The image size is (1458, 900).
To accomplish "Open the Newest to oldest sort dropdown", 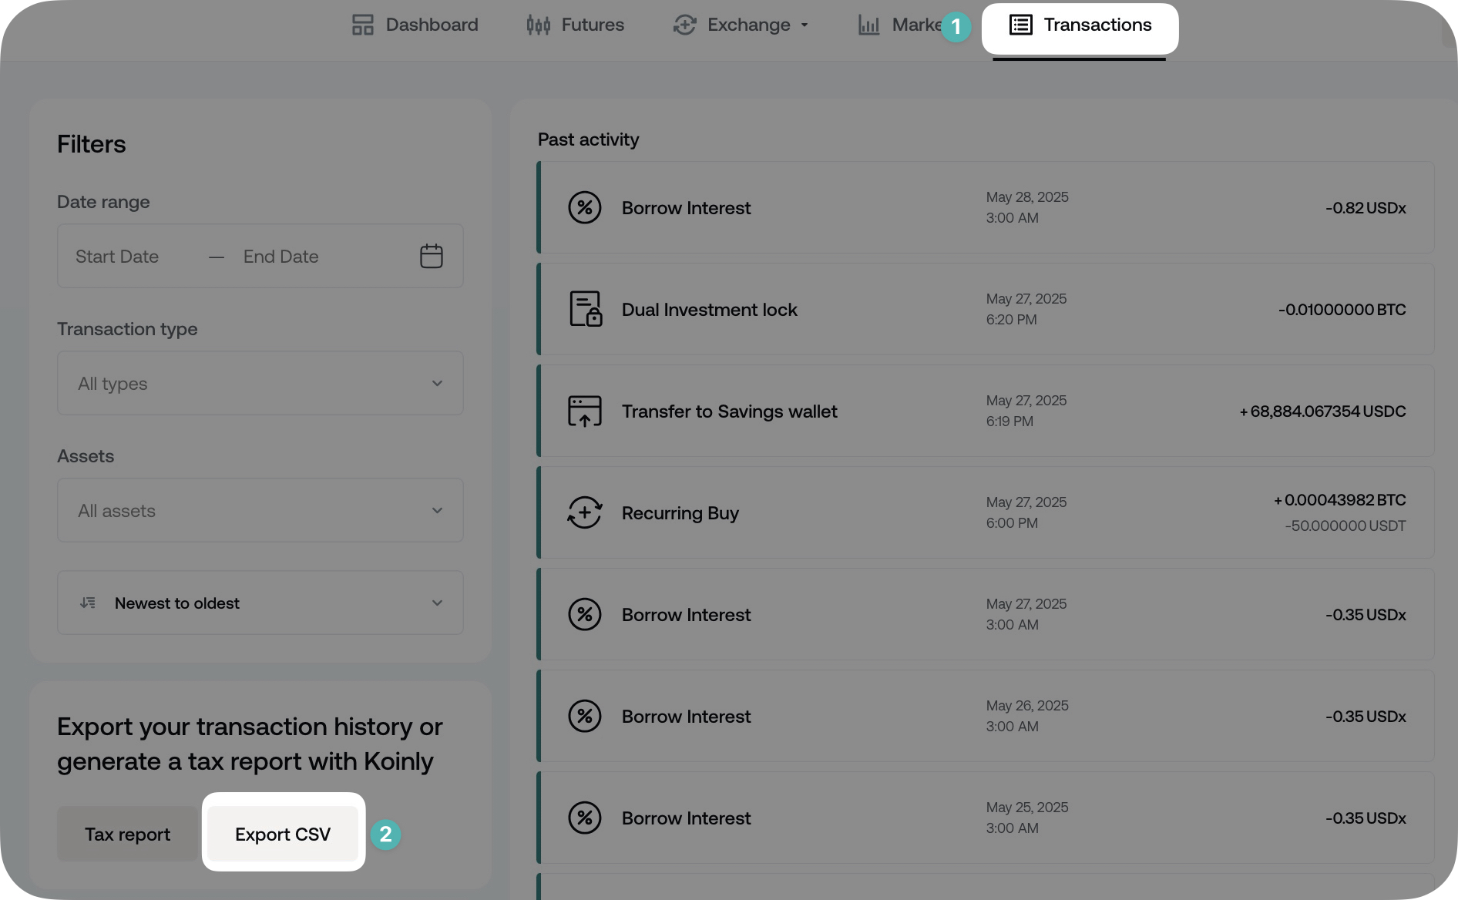I will coord(260,603).
